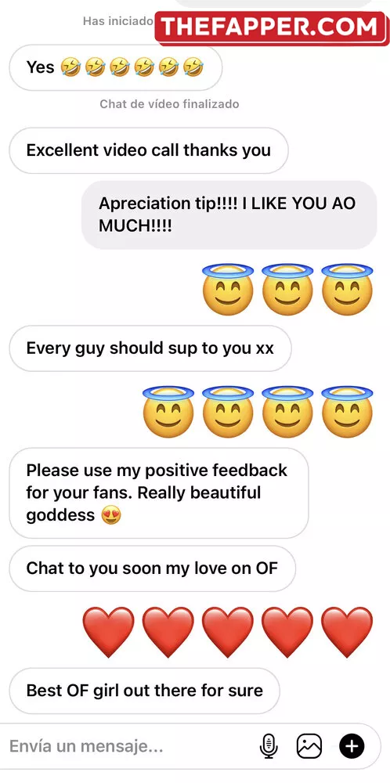Select the 'Every guy should sup to you' message
Screen dimensions: 390x783
click(150, 348)
